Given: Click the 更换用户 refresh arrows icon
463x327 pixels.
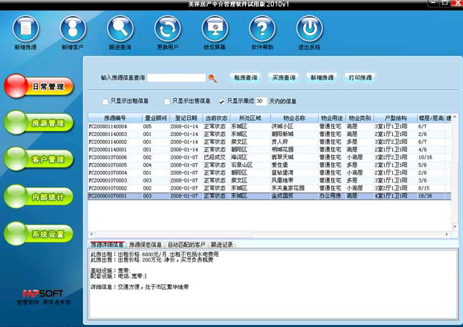Looking at the screenshot, I should coord(168,29).
